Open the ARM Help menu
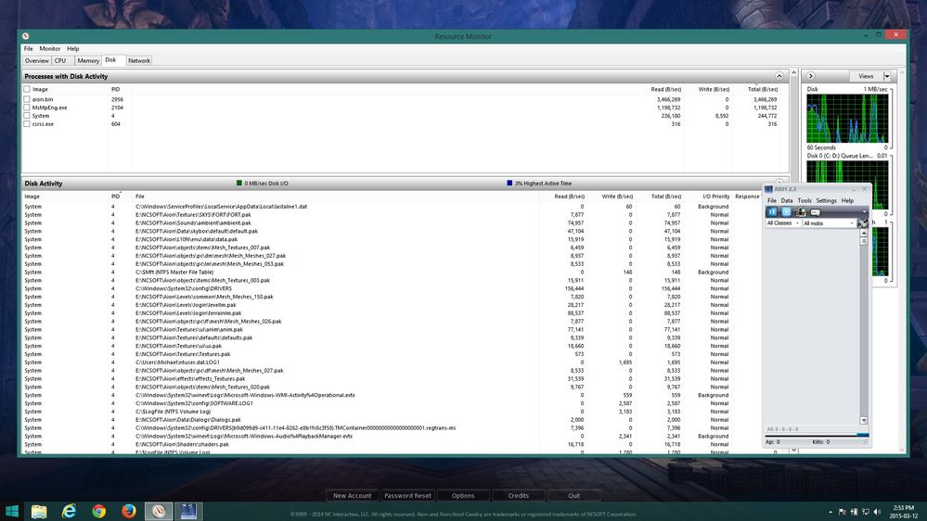The height and width of the screenshot is (521, 927). pyautogui.click(x=847, y=200)
